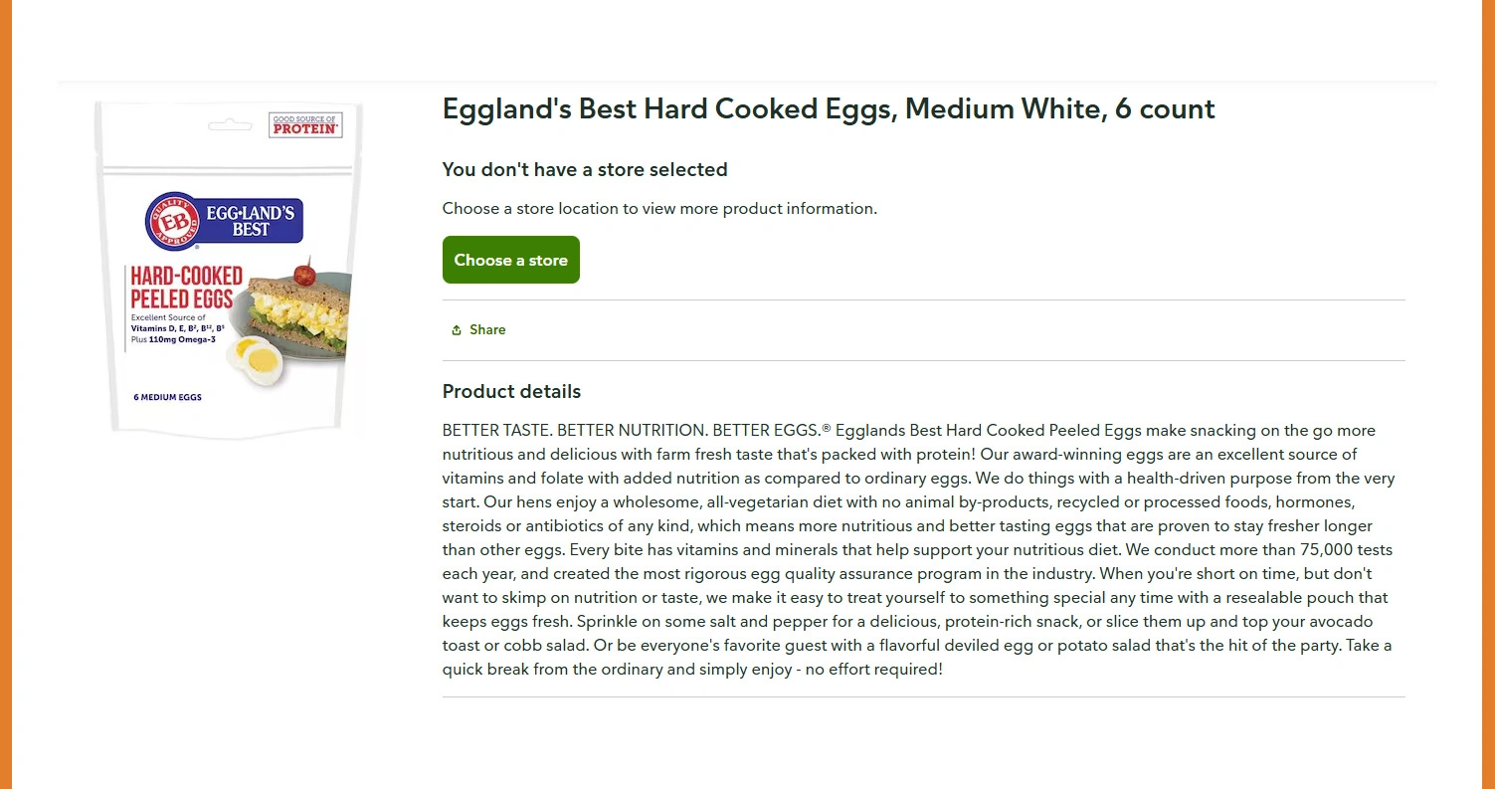The image size is (1495, 789).
Task: Click the Share arrow icon
Action: pyautogui.click(x=457, y=330)
